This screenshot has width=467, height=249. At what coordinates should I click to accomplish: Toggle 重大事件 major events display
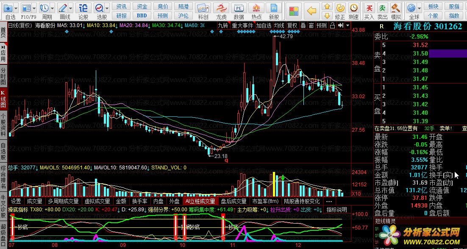point(242,25)
